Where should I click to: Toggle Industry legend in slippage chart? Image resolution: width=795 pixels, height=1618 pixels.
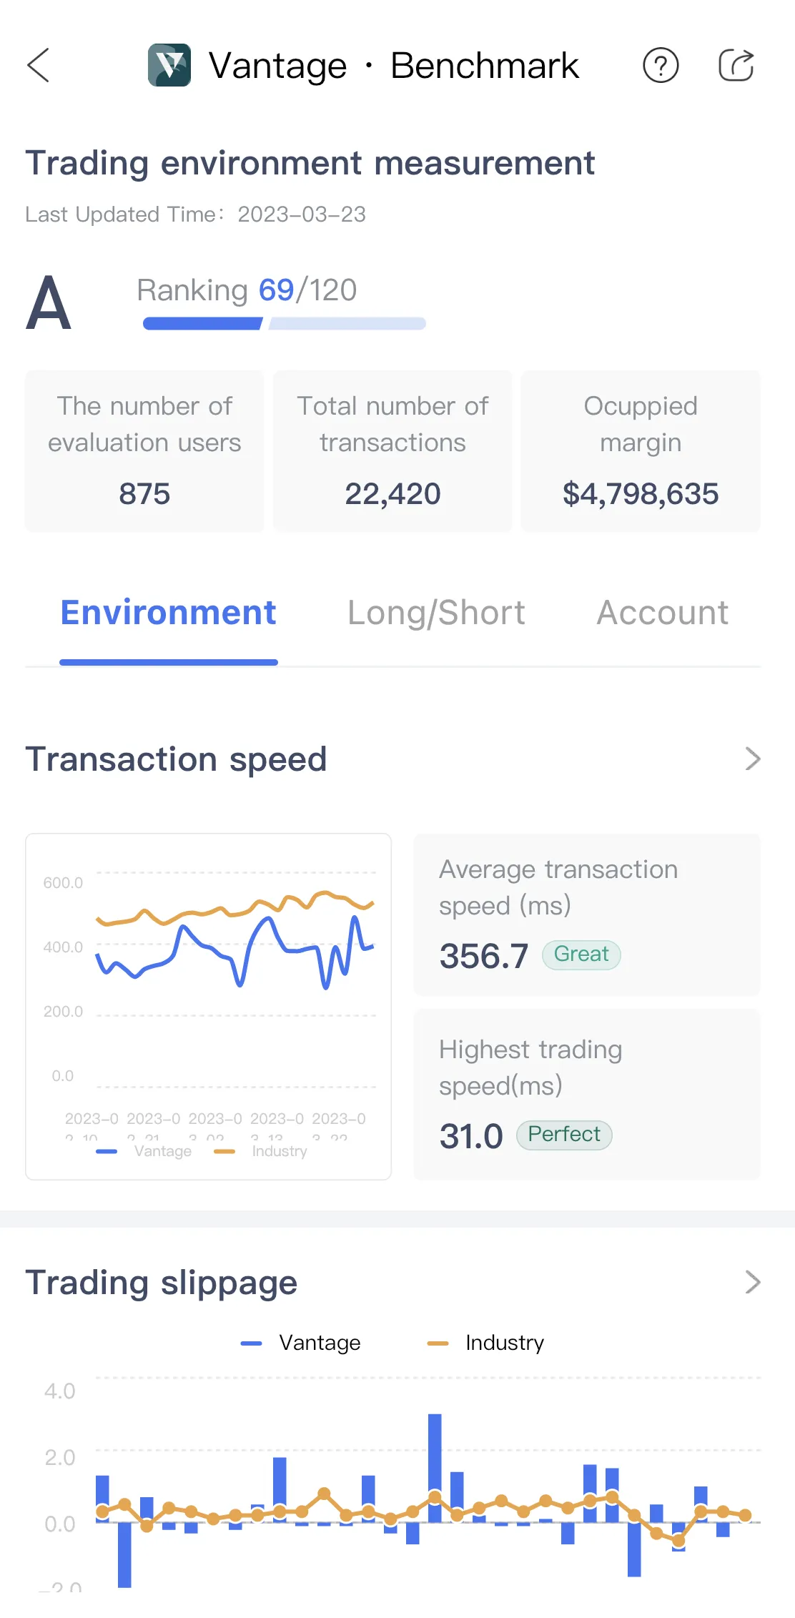click(x=485, y=1343)
